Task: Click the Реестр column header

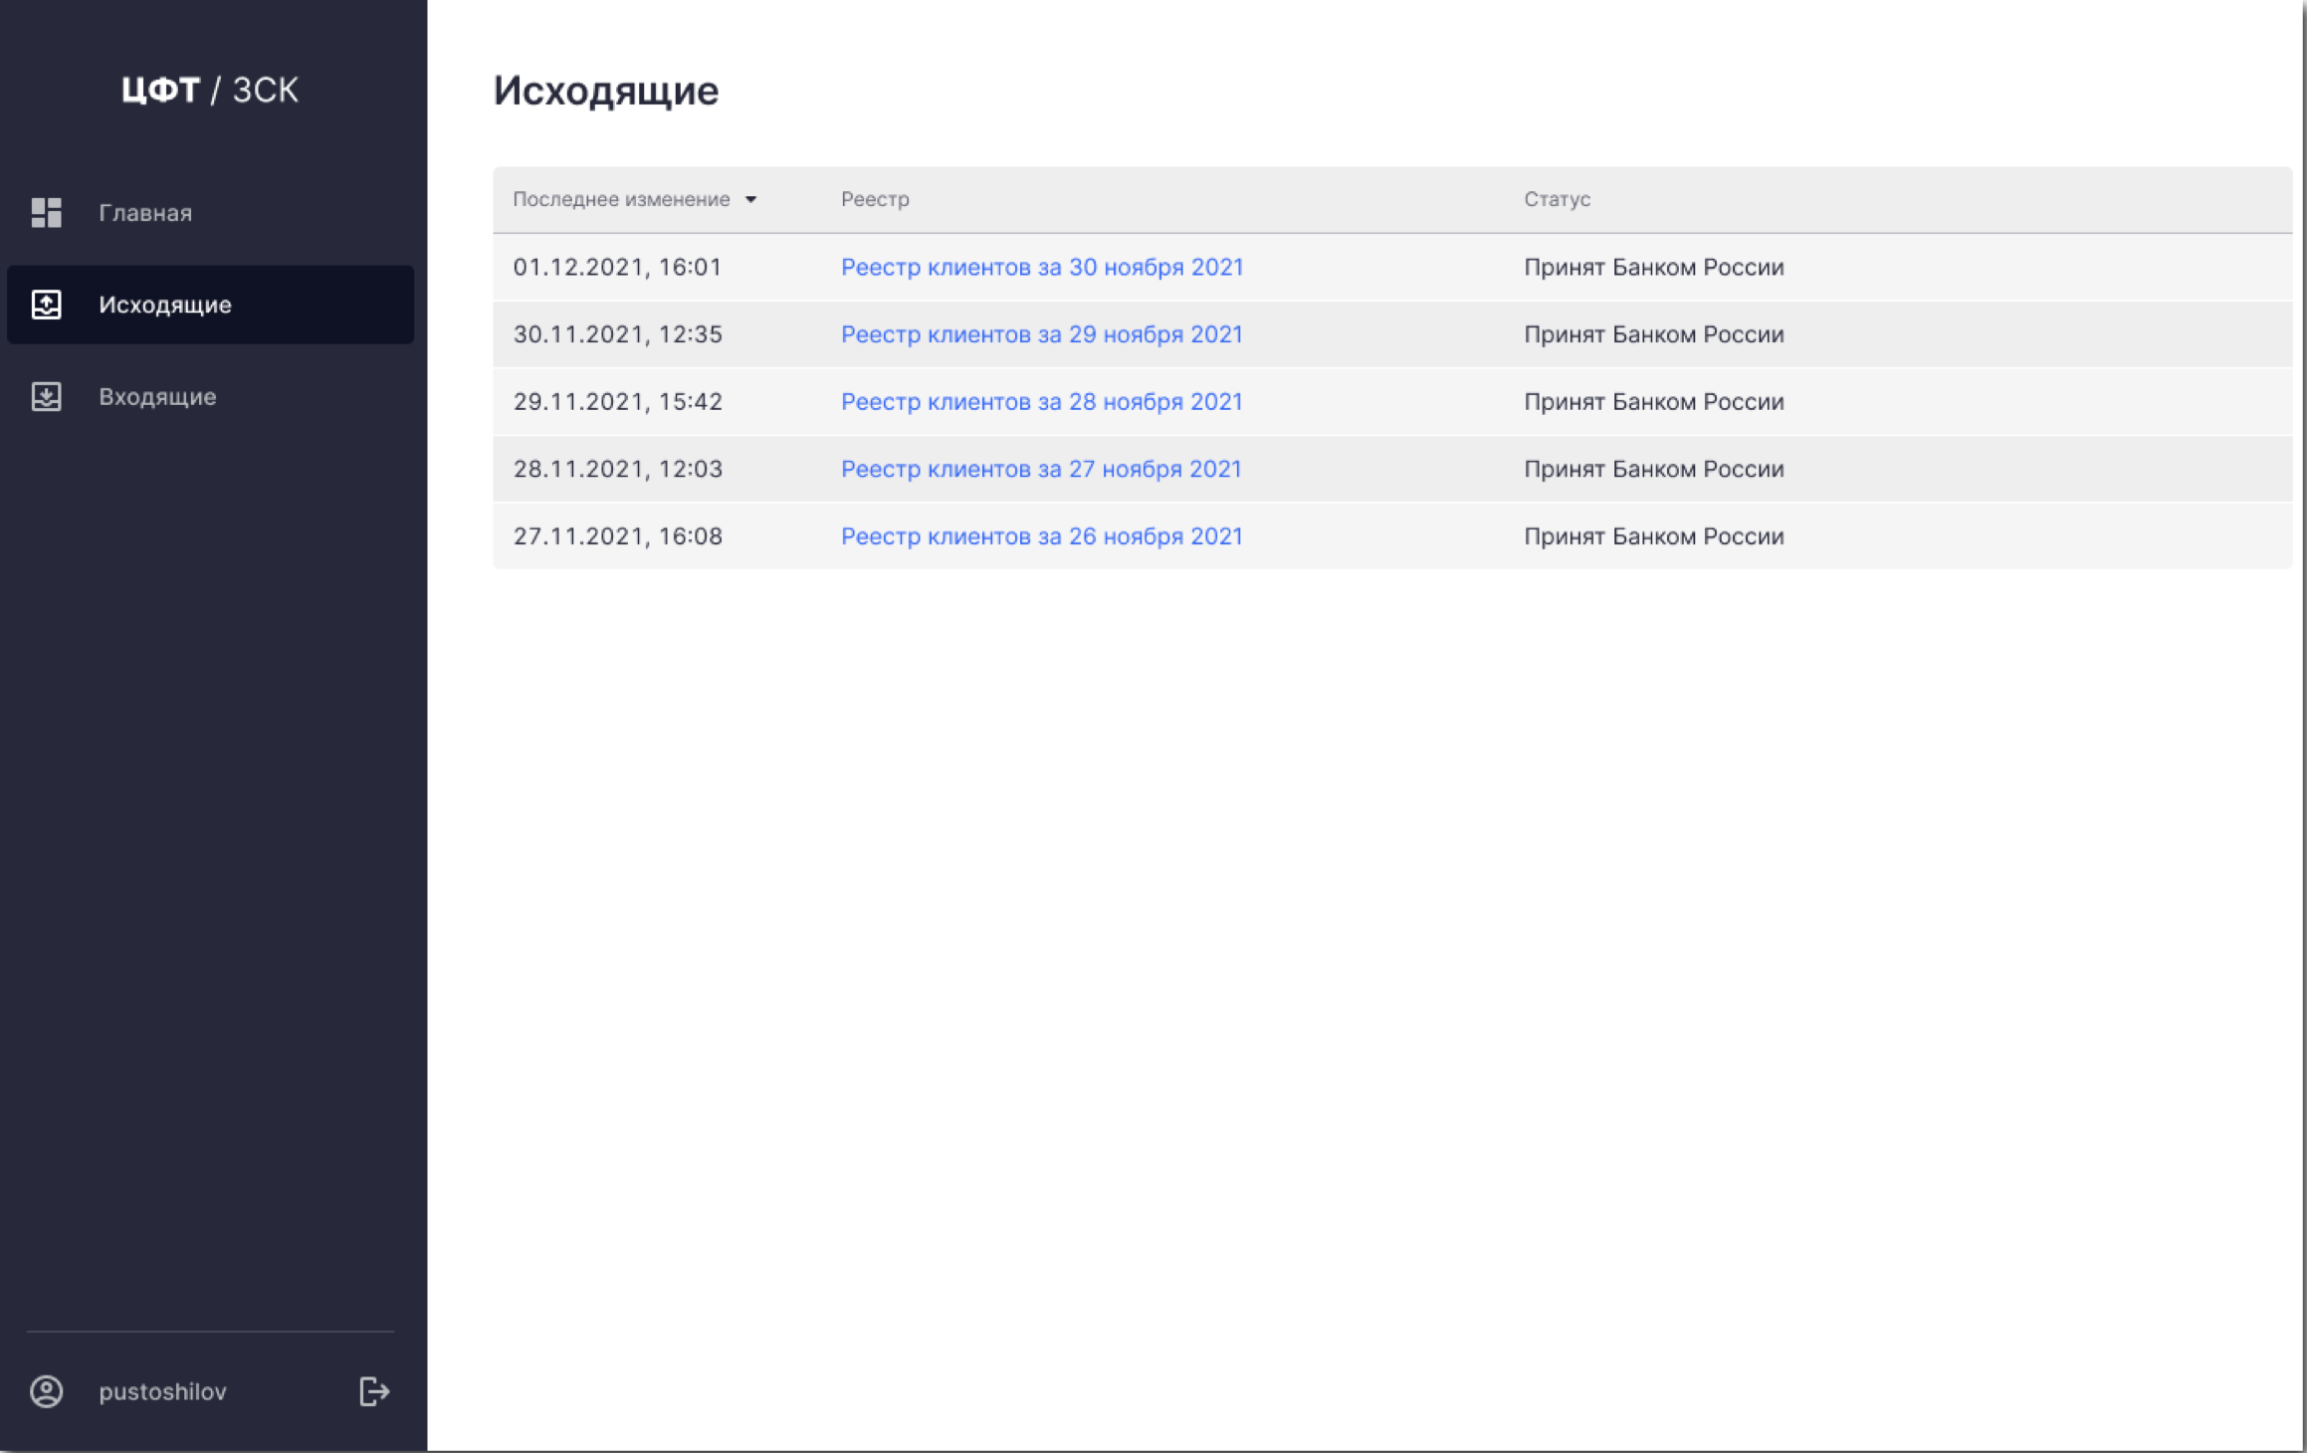Action: point(875,199)
